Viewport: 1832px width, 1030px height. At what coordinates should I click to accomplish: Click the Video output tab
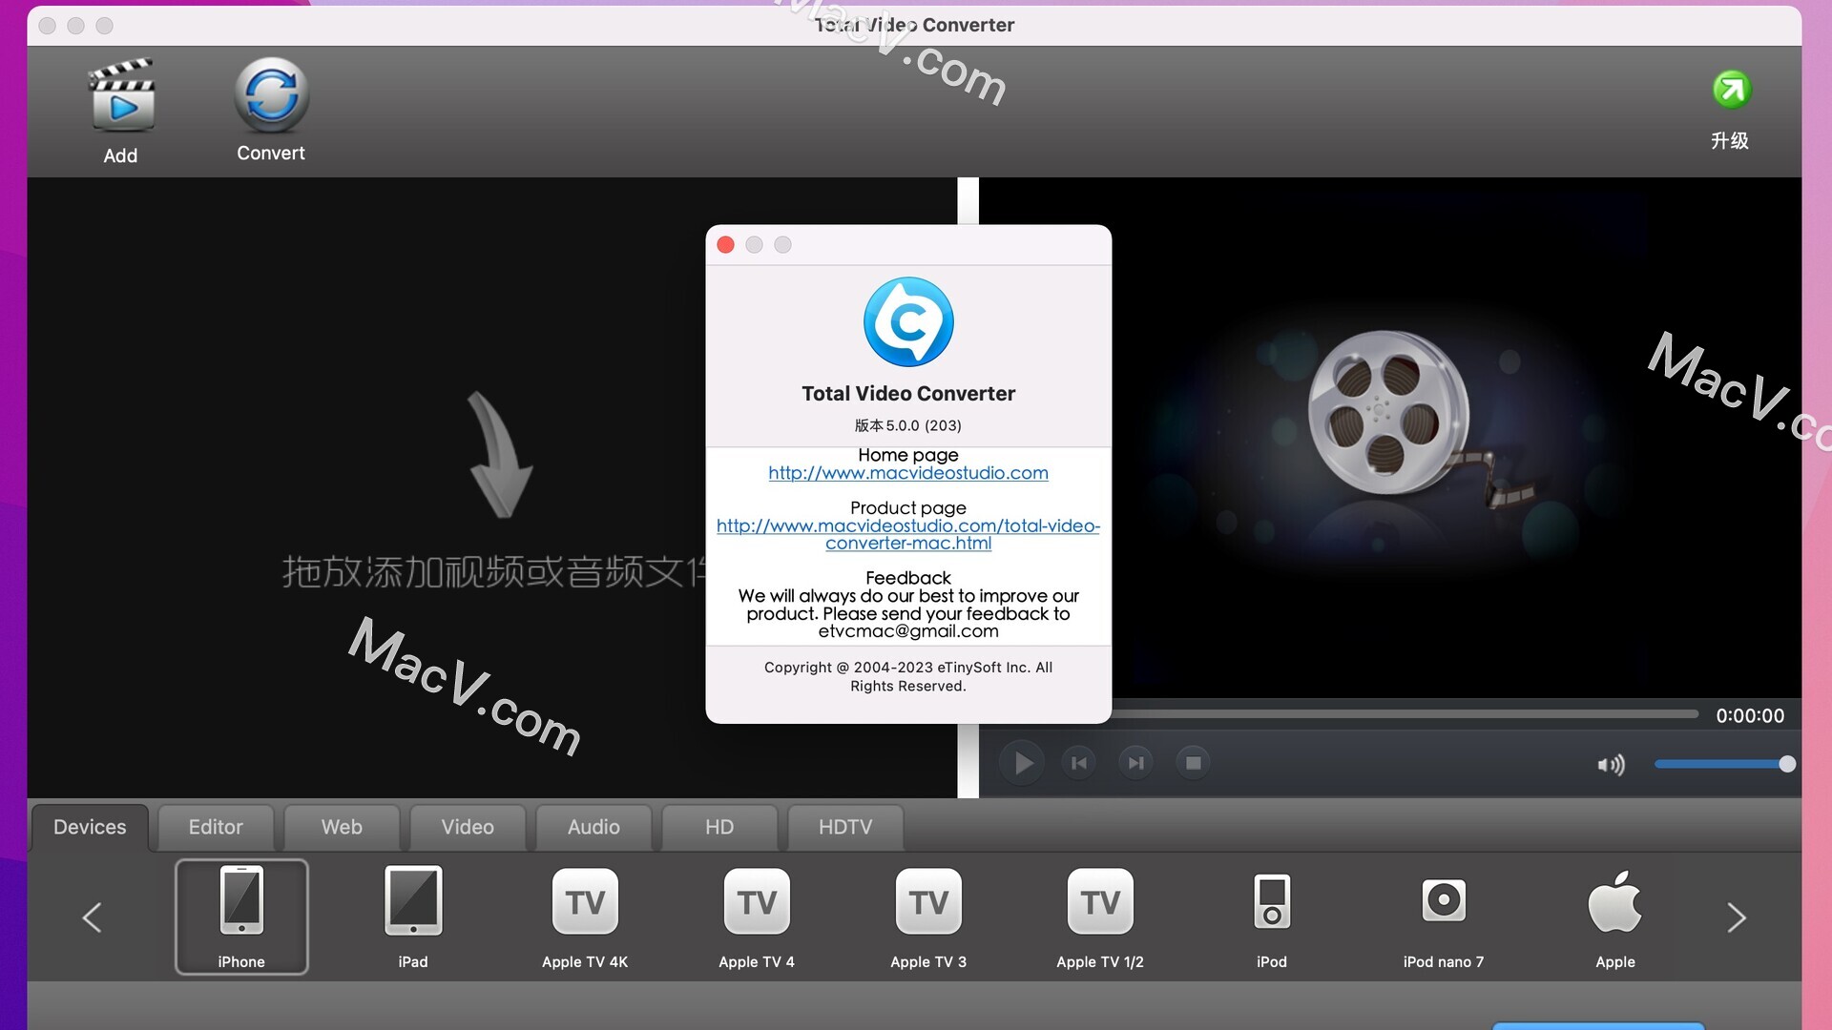pos(467,826)
